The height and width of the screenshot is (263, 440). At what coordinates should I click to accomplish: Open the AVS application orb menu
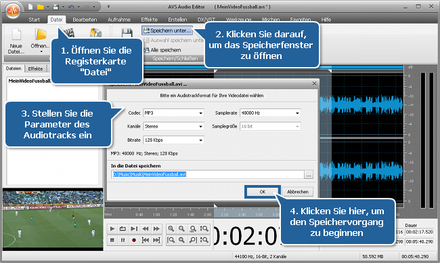[x=13, y=11]
